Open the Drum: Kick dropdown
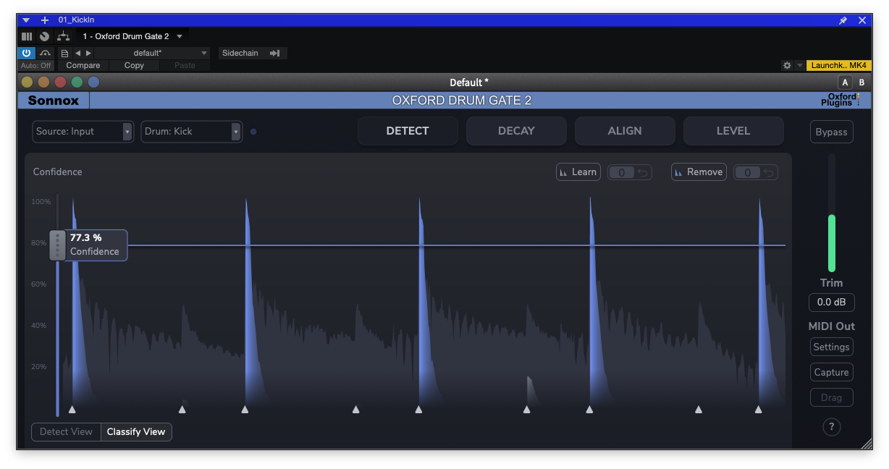 point(191,132)
